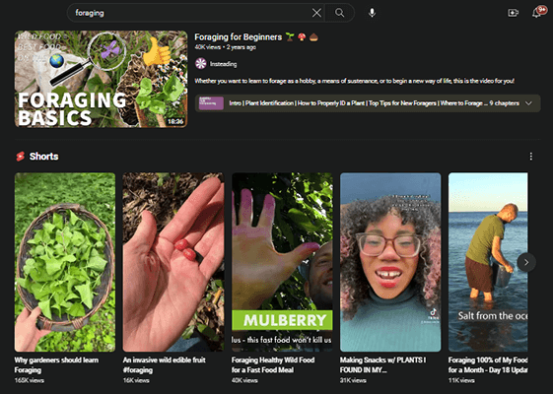Click title 'Foraging 100% of My Food for a Month'
Viewport: 553px width, 394px height.
coord(488,364)
